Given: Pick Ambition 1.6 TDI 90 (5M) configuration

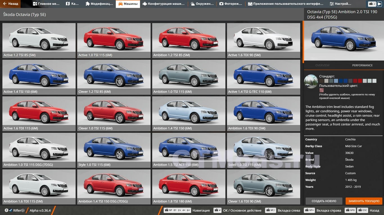Looking at the screenshot, I should click(263, 114).
